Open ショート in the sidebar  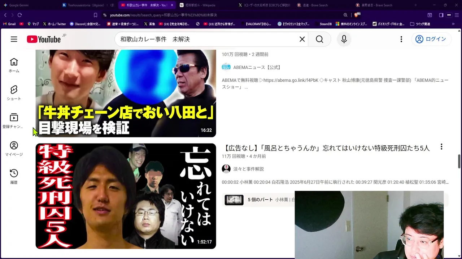click(x=14, y=93)
